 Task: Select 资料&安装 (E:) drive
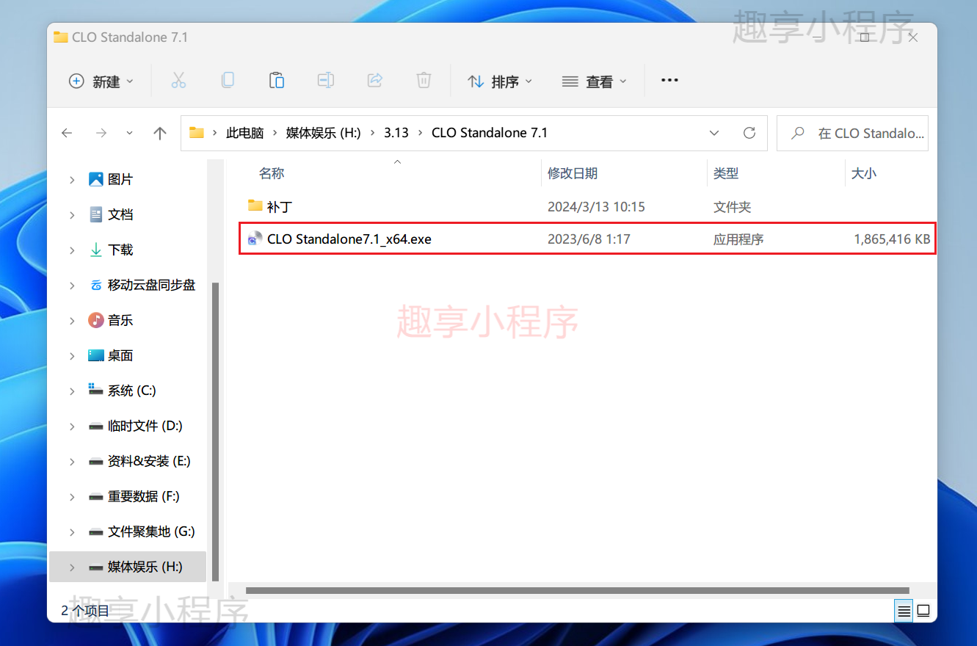149,461
